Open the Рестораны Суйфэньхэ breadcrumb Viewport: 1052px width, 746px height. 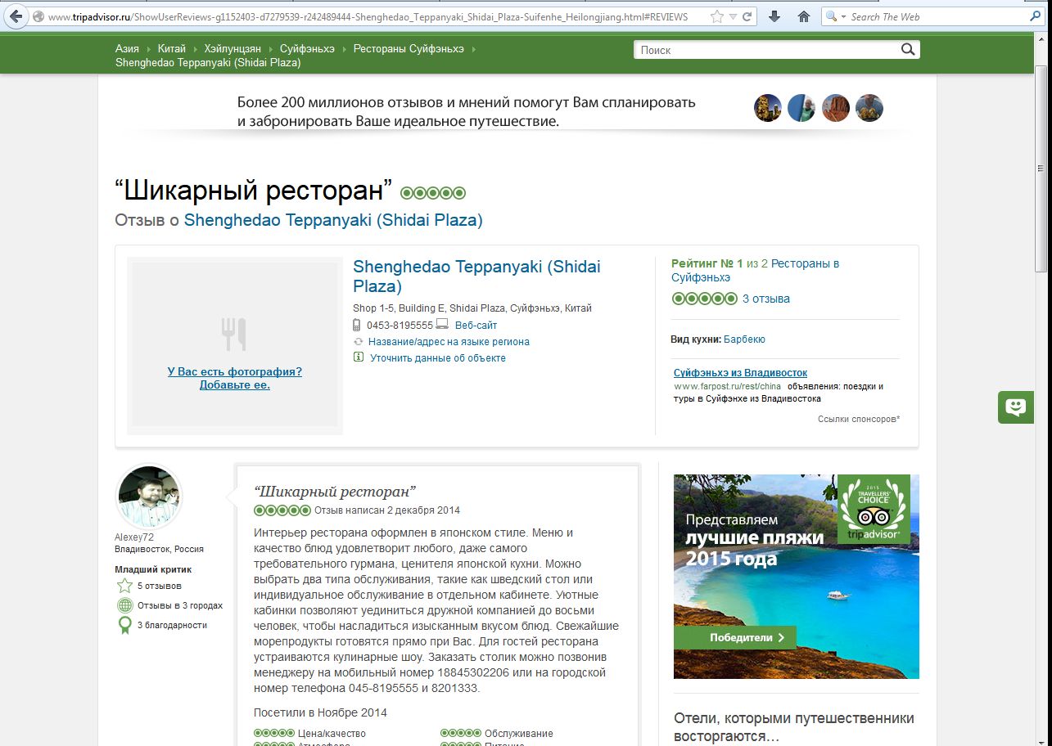point(409,49)
